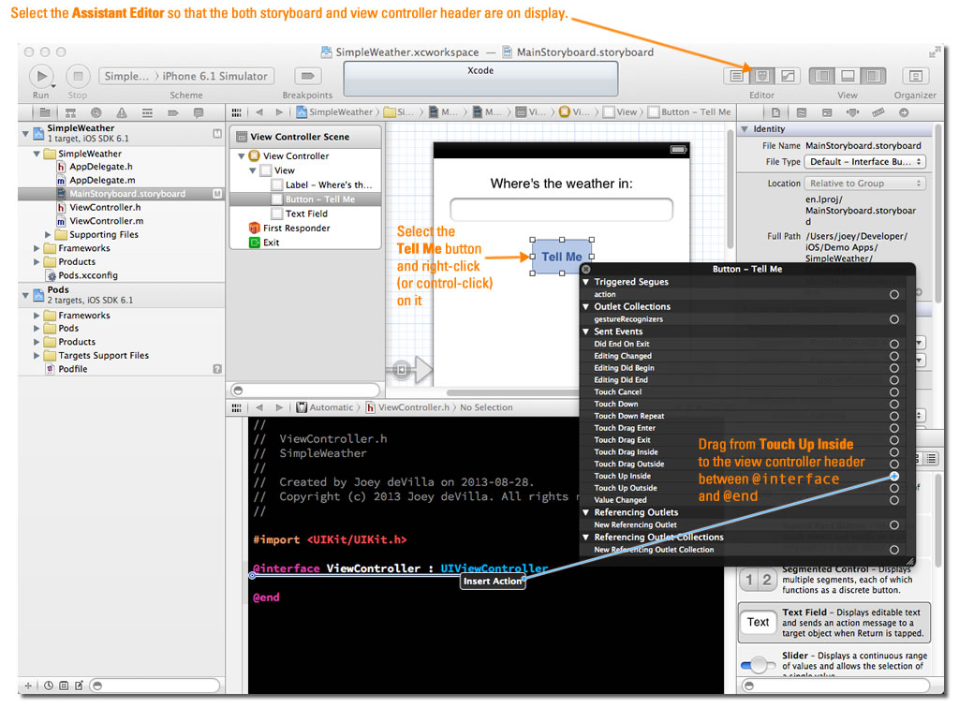Select Podfile in the navigator

pos(73,369)
